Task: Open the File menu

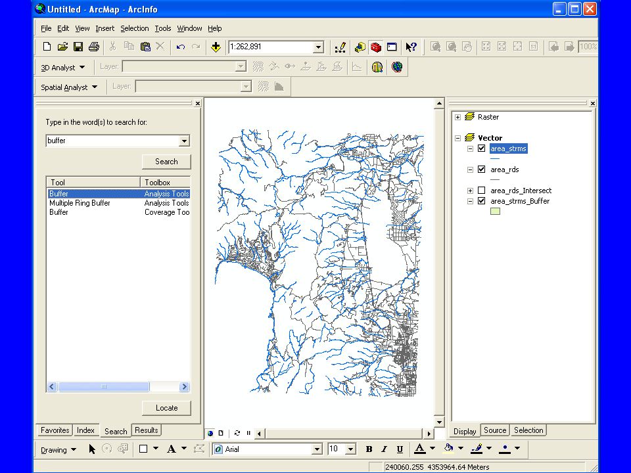Action: point(46,28)
